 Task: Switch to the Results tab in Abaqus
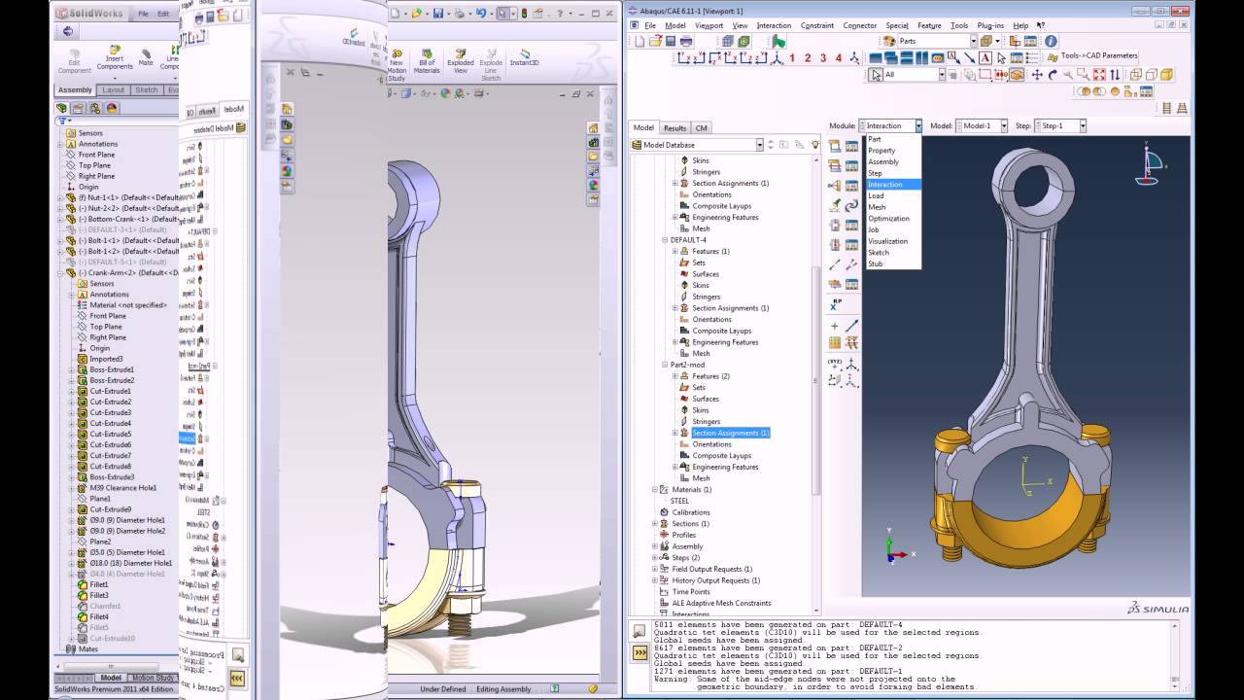click(674, 127)
